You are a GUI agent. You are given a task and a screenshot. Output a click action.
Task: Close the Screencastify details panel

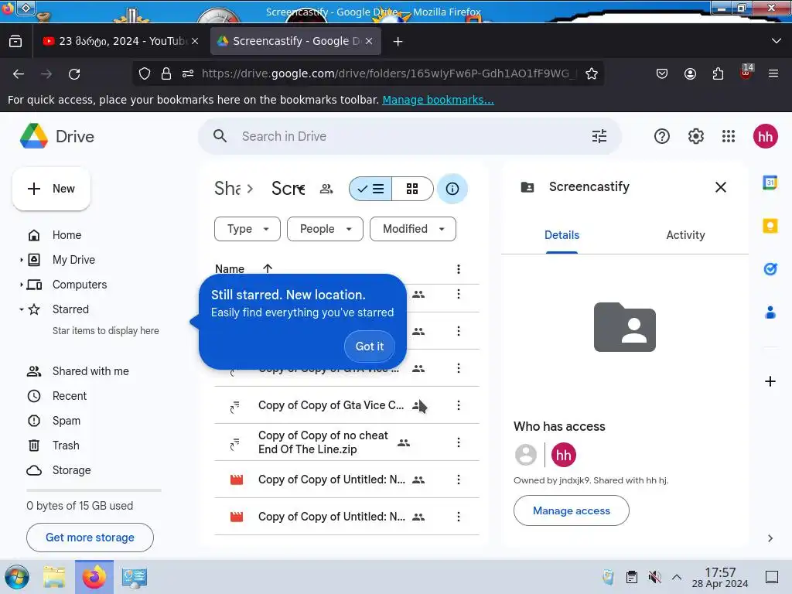click(x=721, y=187)
